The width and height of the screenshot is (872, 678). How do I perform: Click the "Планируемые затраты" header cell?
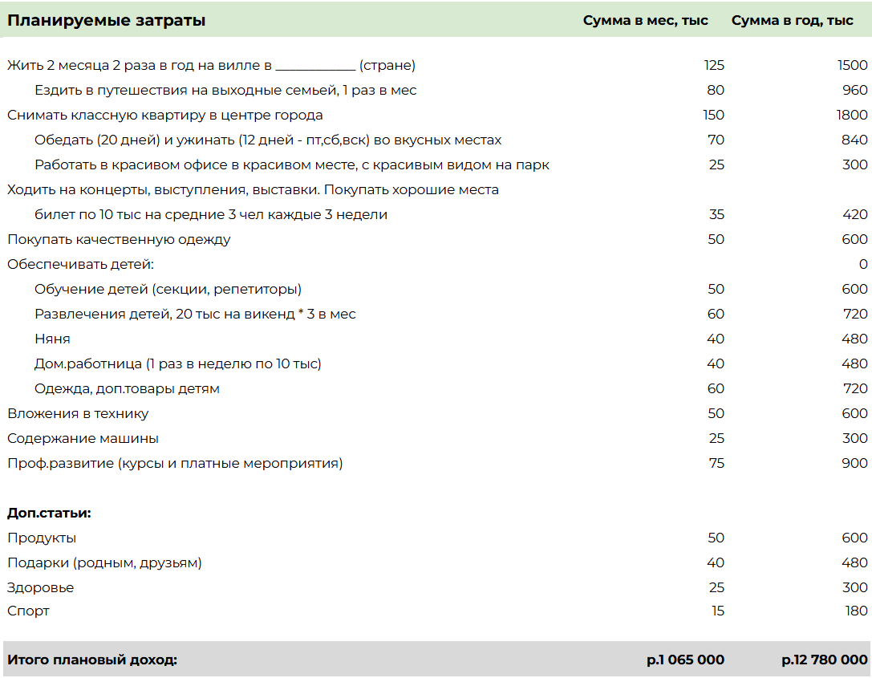(107, 21)
